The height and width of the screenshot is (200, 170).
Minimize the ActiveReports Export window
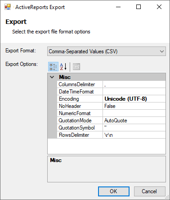[x=118, y=7]
